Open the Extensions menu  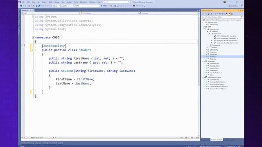tap(84, 2)
